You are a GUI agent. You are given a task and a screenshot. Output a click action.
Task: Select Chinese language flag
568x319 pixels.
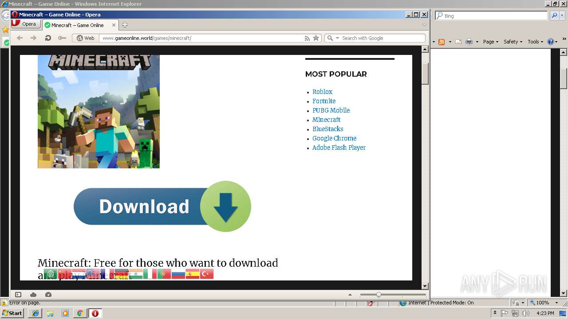[65, 274]
